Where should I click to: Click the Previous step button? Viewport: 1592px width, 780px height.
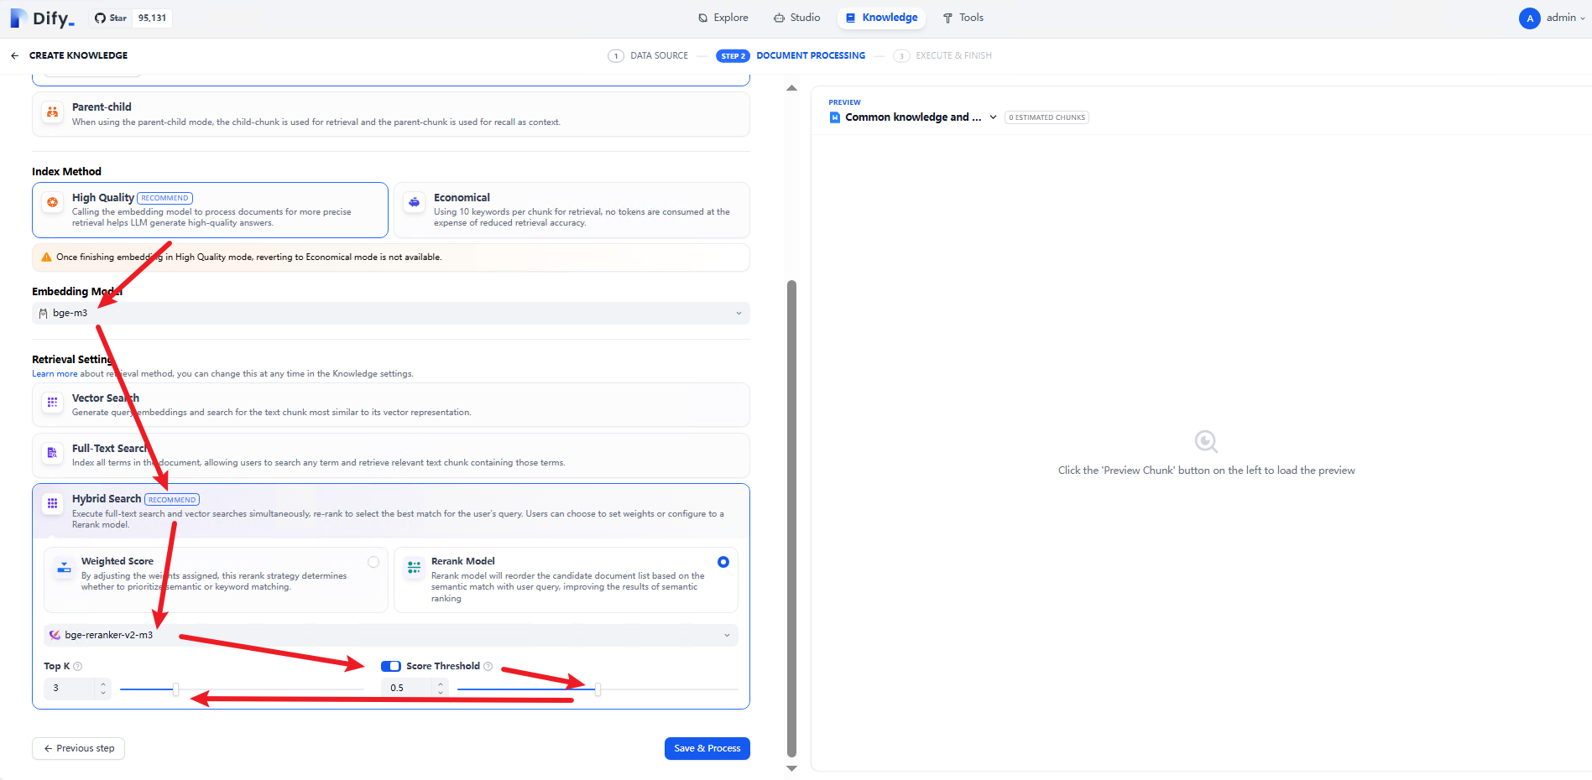coord(78,748)
